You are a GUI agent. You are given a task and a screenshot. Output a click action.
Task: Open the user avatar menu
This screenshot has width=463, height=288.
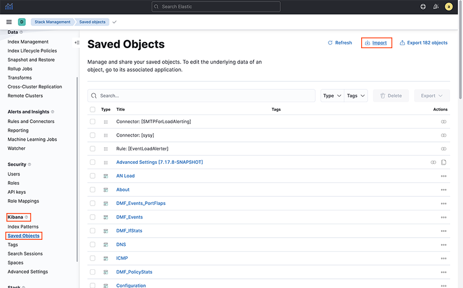point(449,6)
